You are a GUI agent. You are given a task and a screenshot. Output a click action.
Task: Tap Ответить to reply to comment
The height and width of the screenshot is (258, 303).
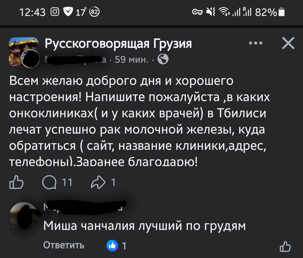(x=64, y=246)
